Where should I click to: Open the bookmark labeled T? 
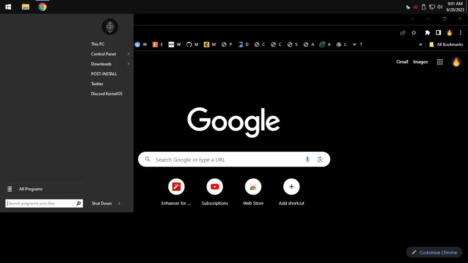point(357,45)
